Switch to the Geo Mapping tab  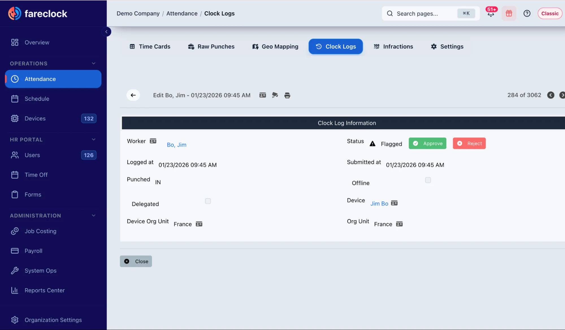pos(275,46)
